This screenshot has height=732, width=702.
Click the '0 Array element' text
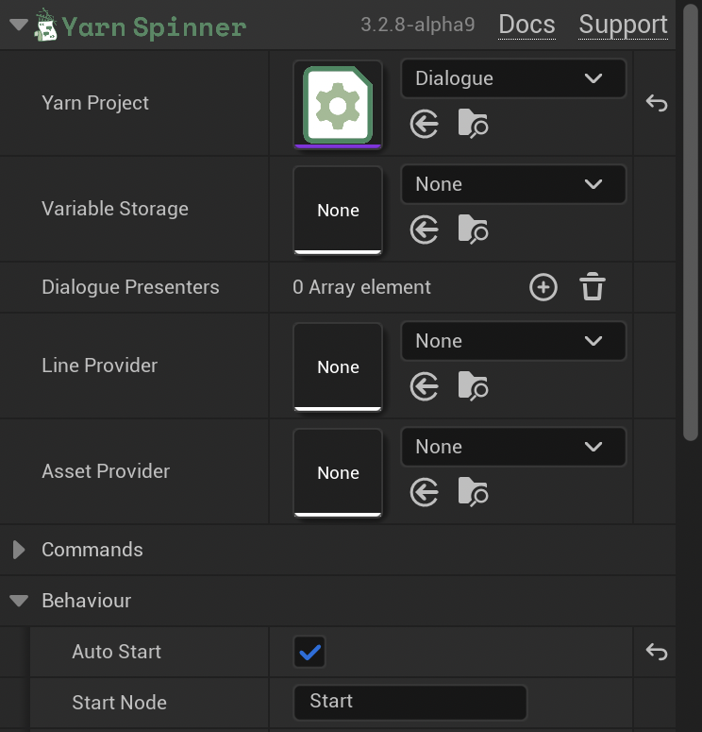[361, 287]
